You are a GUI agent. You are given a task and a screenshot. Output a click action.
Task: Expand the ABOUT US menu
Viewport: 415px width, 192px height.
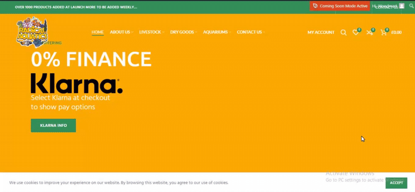point(121,32)
